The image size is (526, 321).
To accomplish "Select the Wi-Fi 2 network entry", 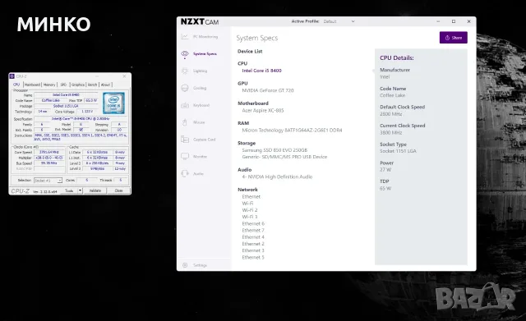I will pos(250,210).
